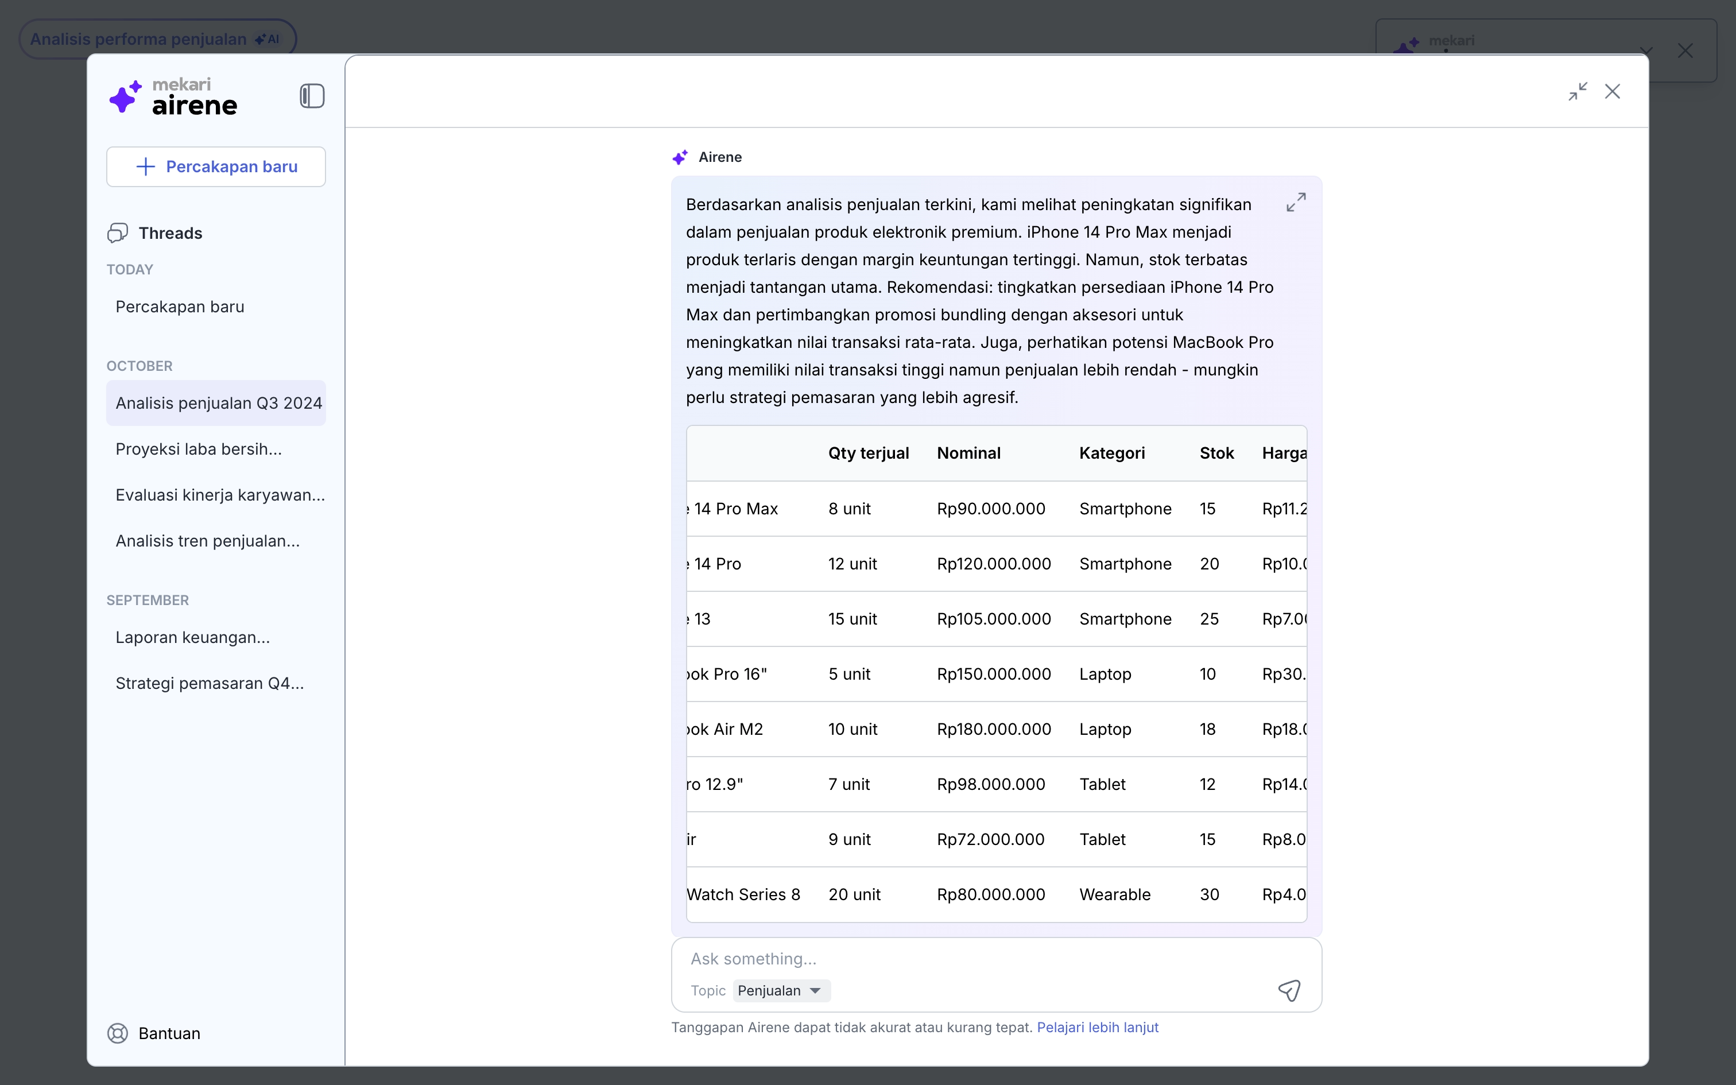The image size is (1736, 1085).
Task: Click the Wearable category cell
Action: (x=1115, y=894)
